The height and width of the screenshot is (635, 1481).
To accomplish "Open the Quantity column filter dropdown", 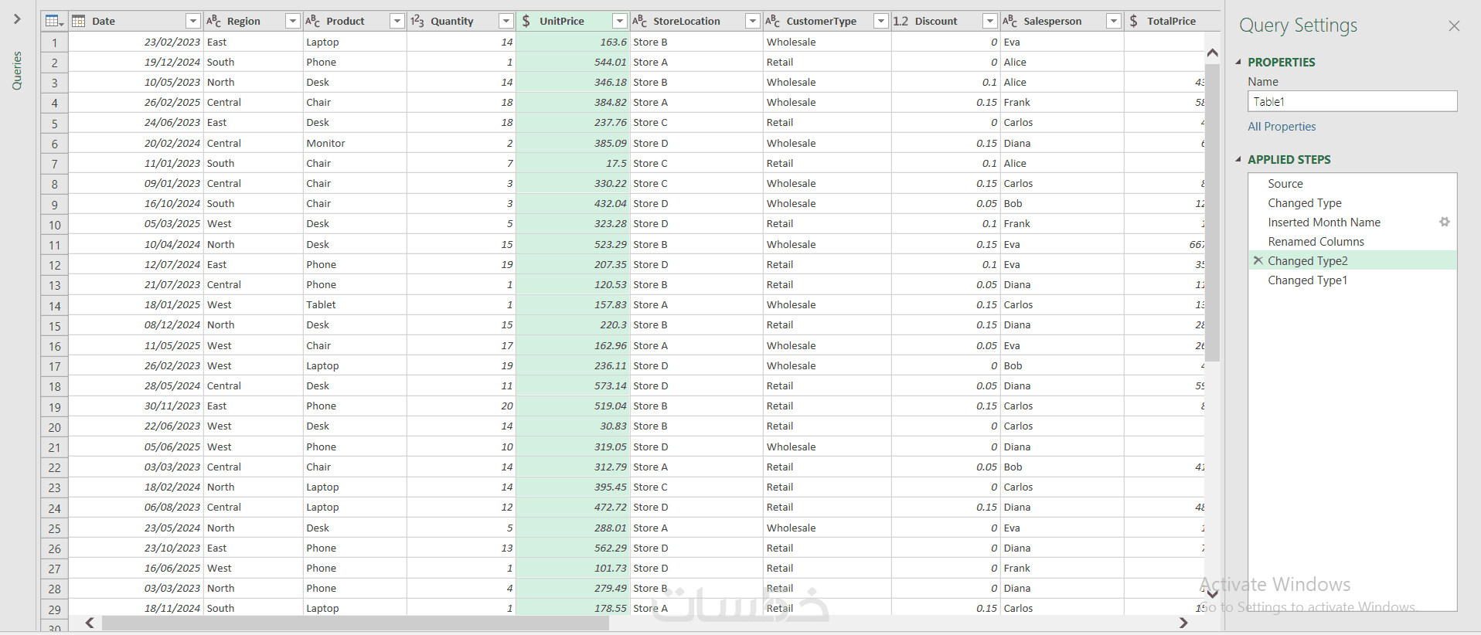I will pyautogui.click(x=506, y=21).
